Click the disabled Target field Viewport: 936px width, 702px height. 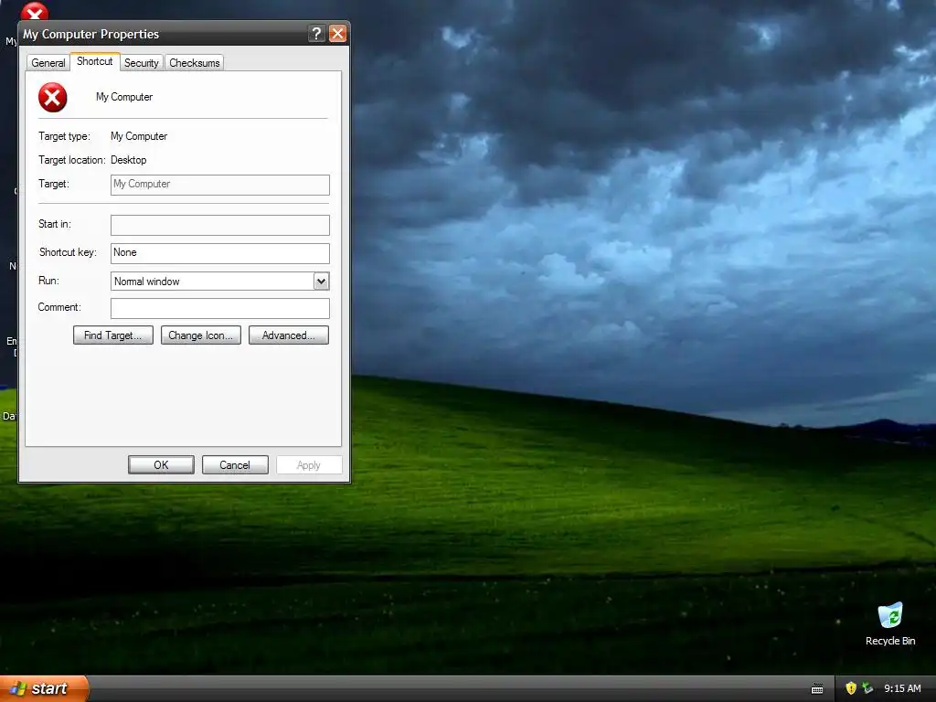(x=219, y=185)
